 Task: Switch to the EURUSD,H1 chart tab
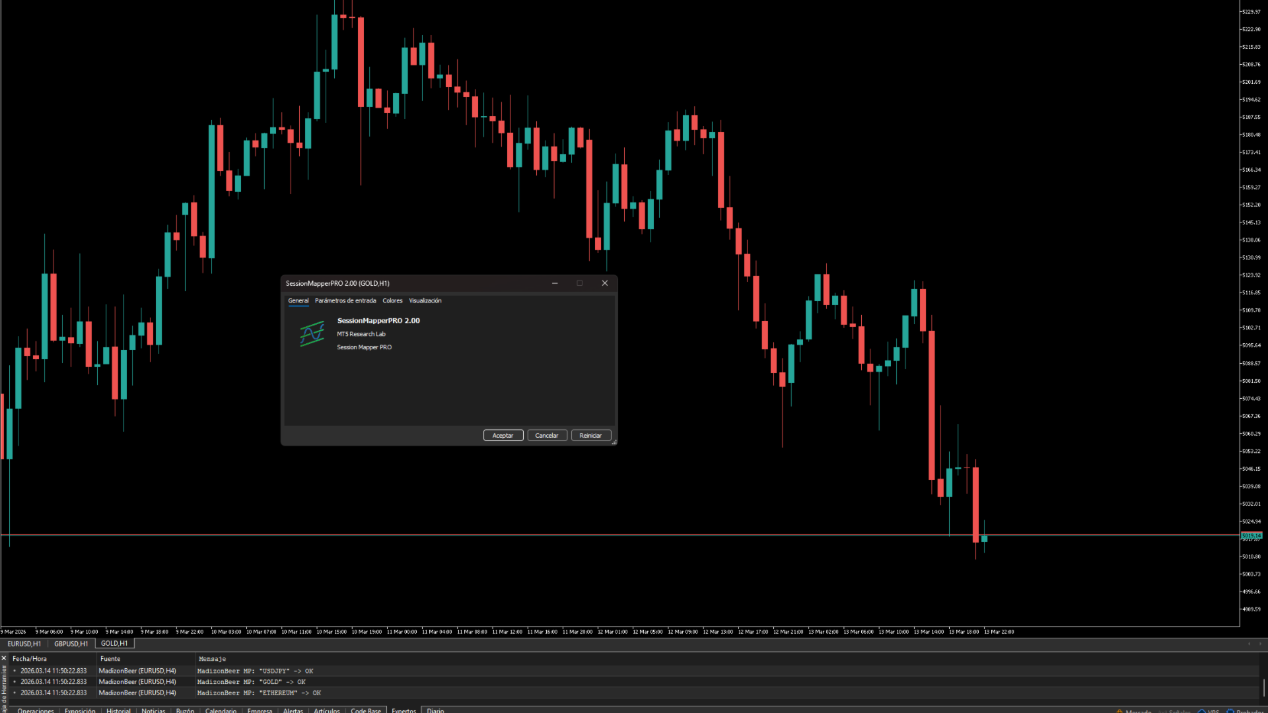pyautogui.click(x=24, y=644)
